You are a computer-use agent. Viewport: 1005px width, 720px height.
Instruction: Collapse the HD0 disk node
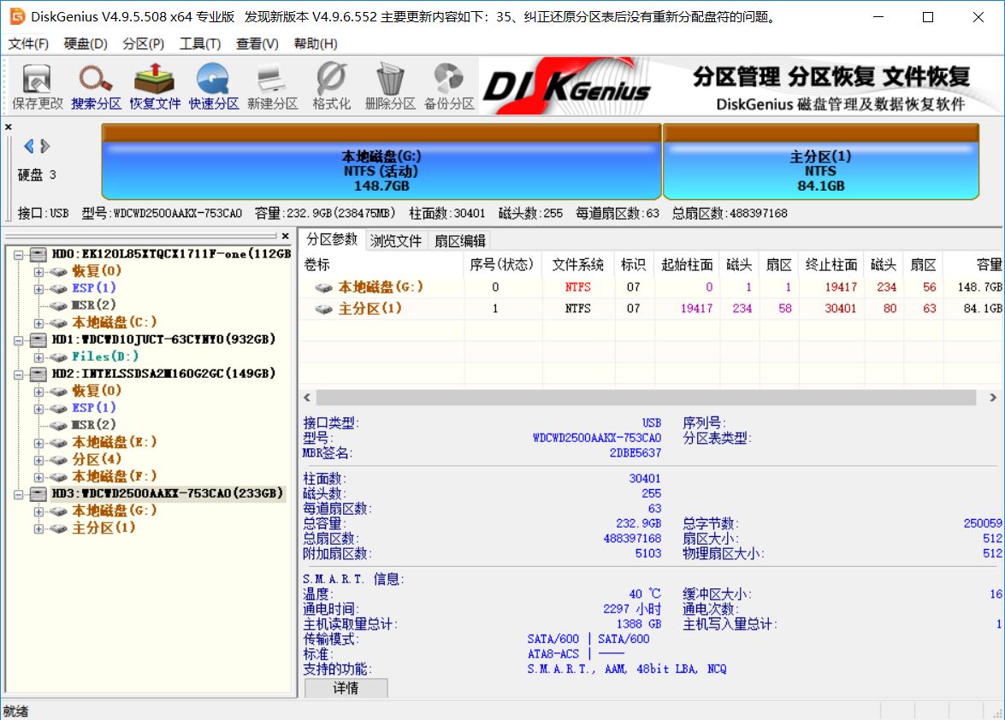click(x=19, y=255)
